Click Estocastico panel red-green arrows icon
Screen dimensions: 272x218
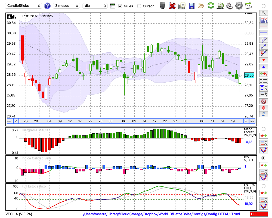point(264,193)
